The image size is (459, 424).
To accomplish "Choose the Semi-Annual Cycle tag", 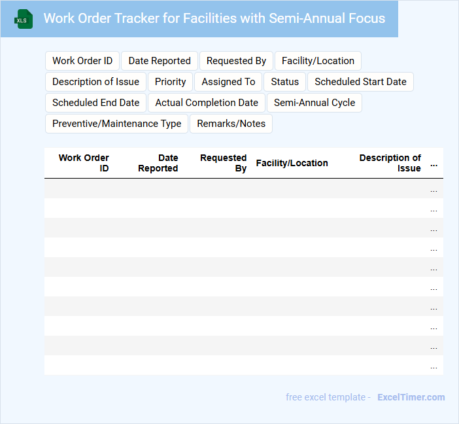I will (314, 103).
